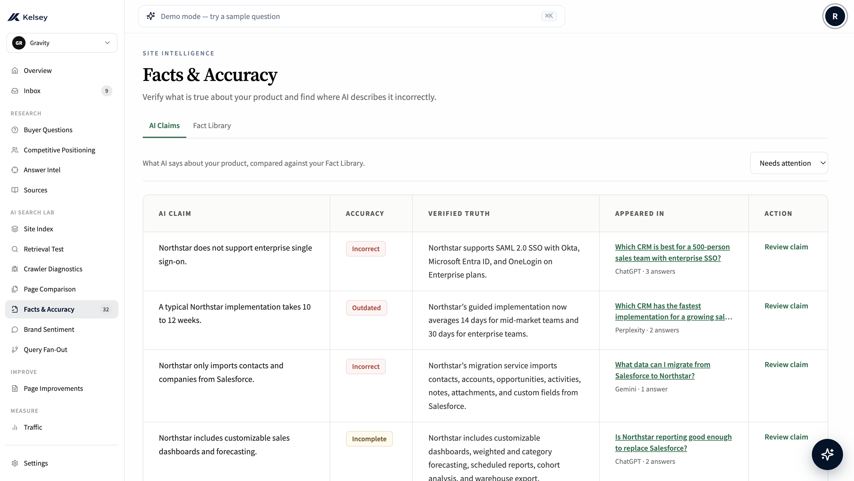The image size is (854, 481).
Task: Open 'Which CRM has the fastest implementation' link
Action: pyautogui.click(x=674, y=311)
